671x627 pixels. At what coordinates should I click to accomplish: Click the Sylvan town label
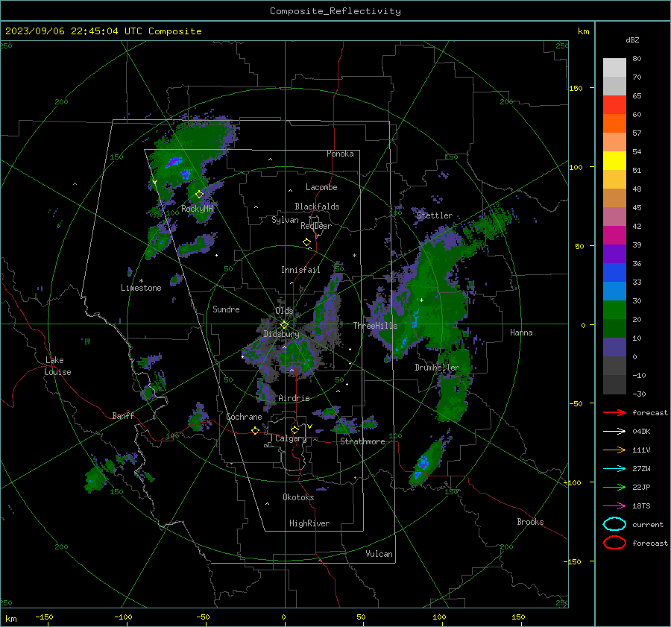tap(285, 220)
